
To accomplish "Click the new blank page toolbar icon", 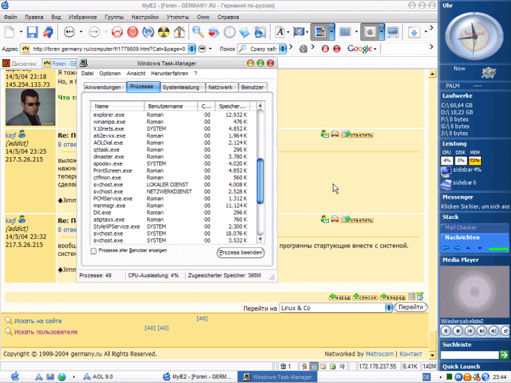I will [x=10, y=32].
